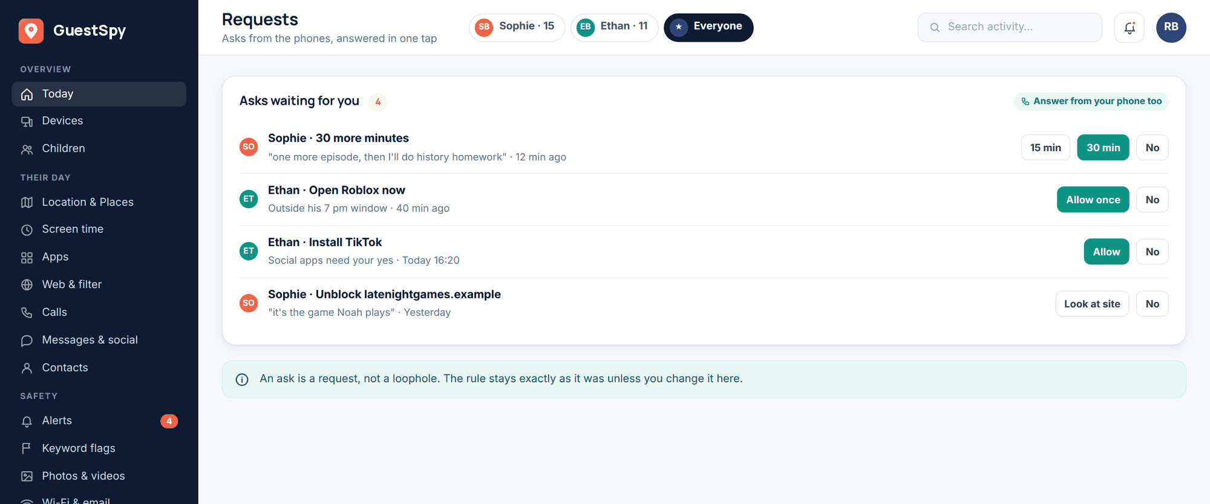1210x504 pixels.
Task: Click "Outside his 7 pm window" text
Action: [x=327, y=208]
